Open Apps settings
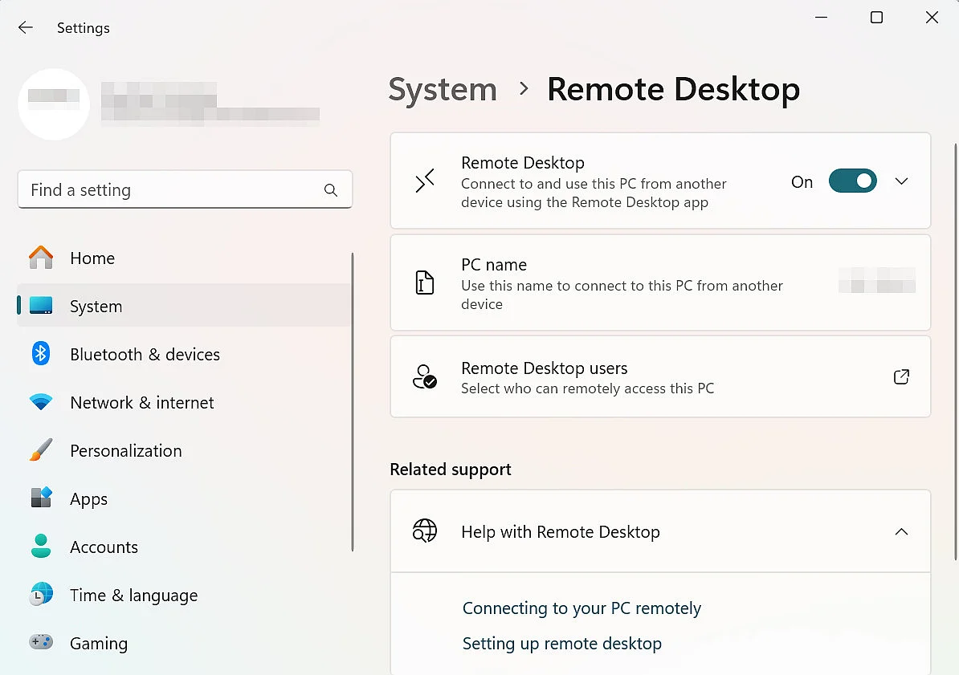 pos(183,499)
